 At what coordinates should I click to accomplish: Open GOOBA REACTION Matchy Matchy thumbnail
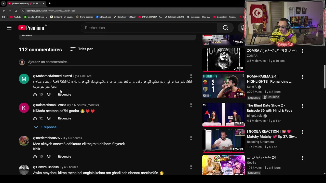pyautogui.click(x=223, y=141)
